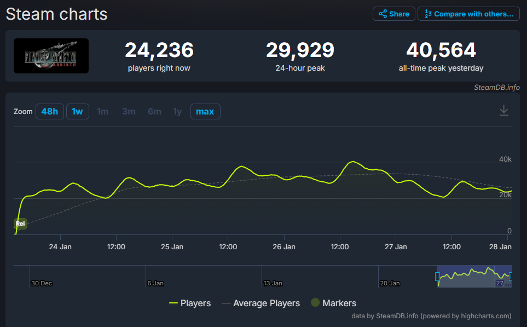This screenshot has height=327, width=527.
Task: Download the chart using the download icon
Action: pos(504,110)
